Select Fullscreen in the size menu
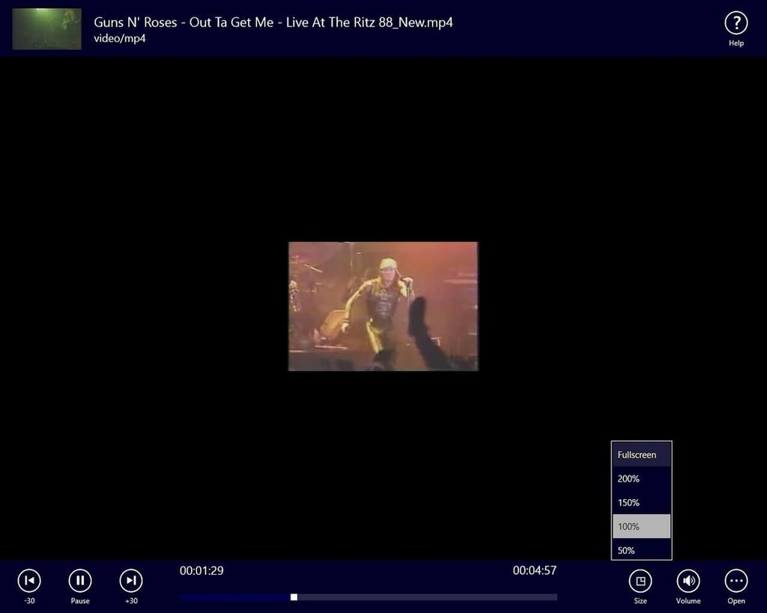This screenshot has width=767, height=613. click(641, 454)
